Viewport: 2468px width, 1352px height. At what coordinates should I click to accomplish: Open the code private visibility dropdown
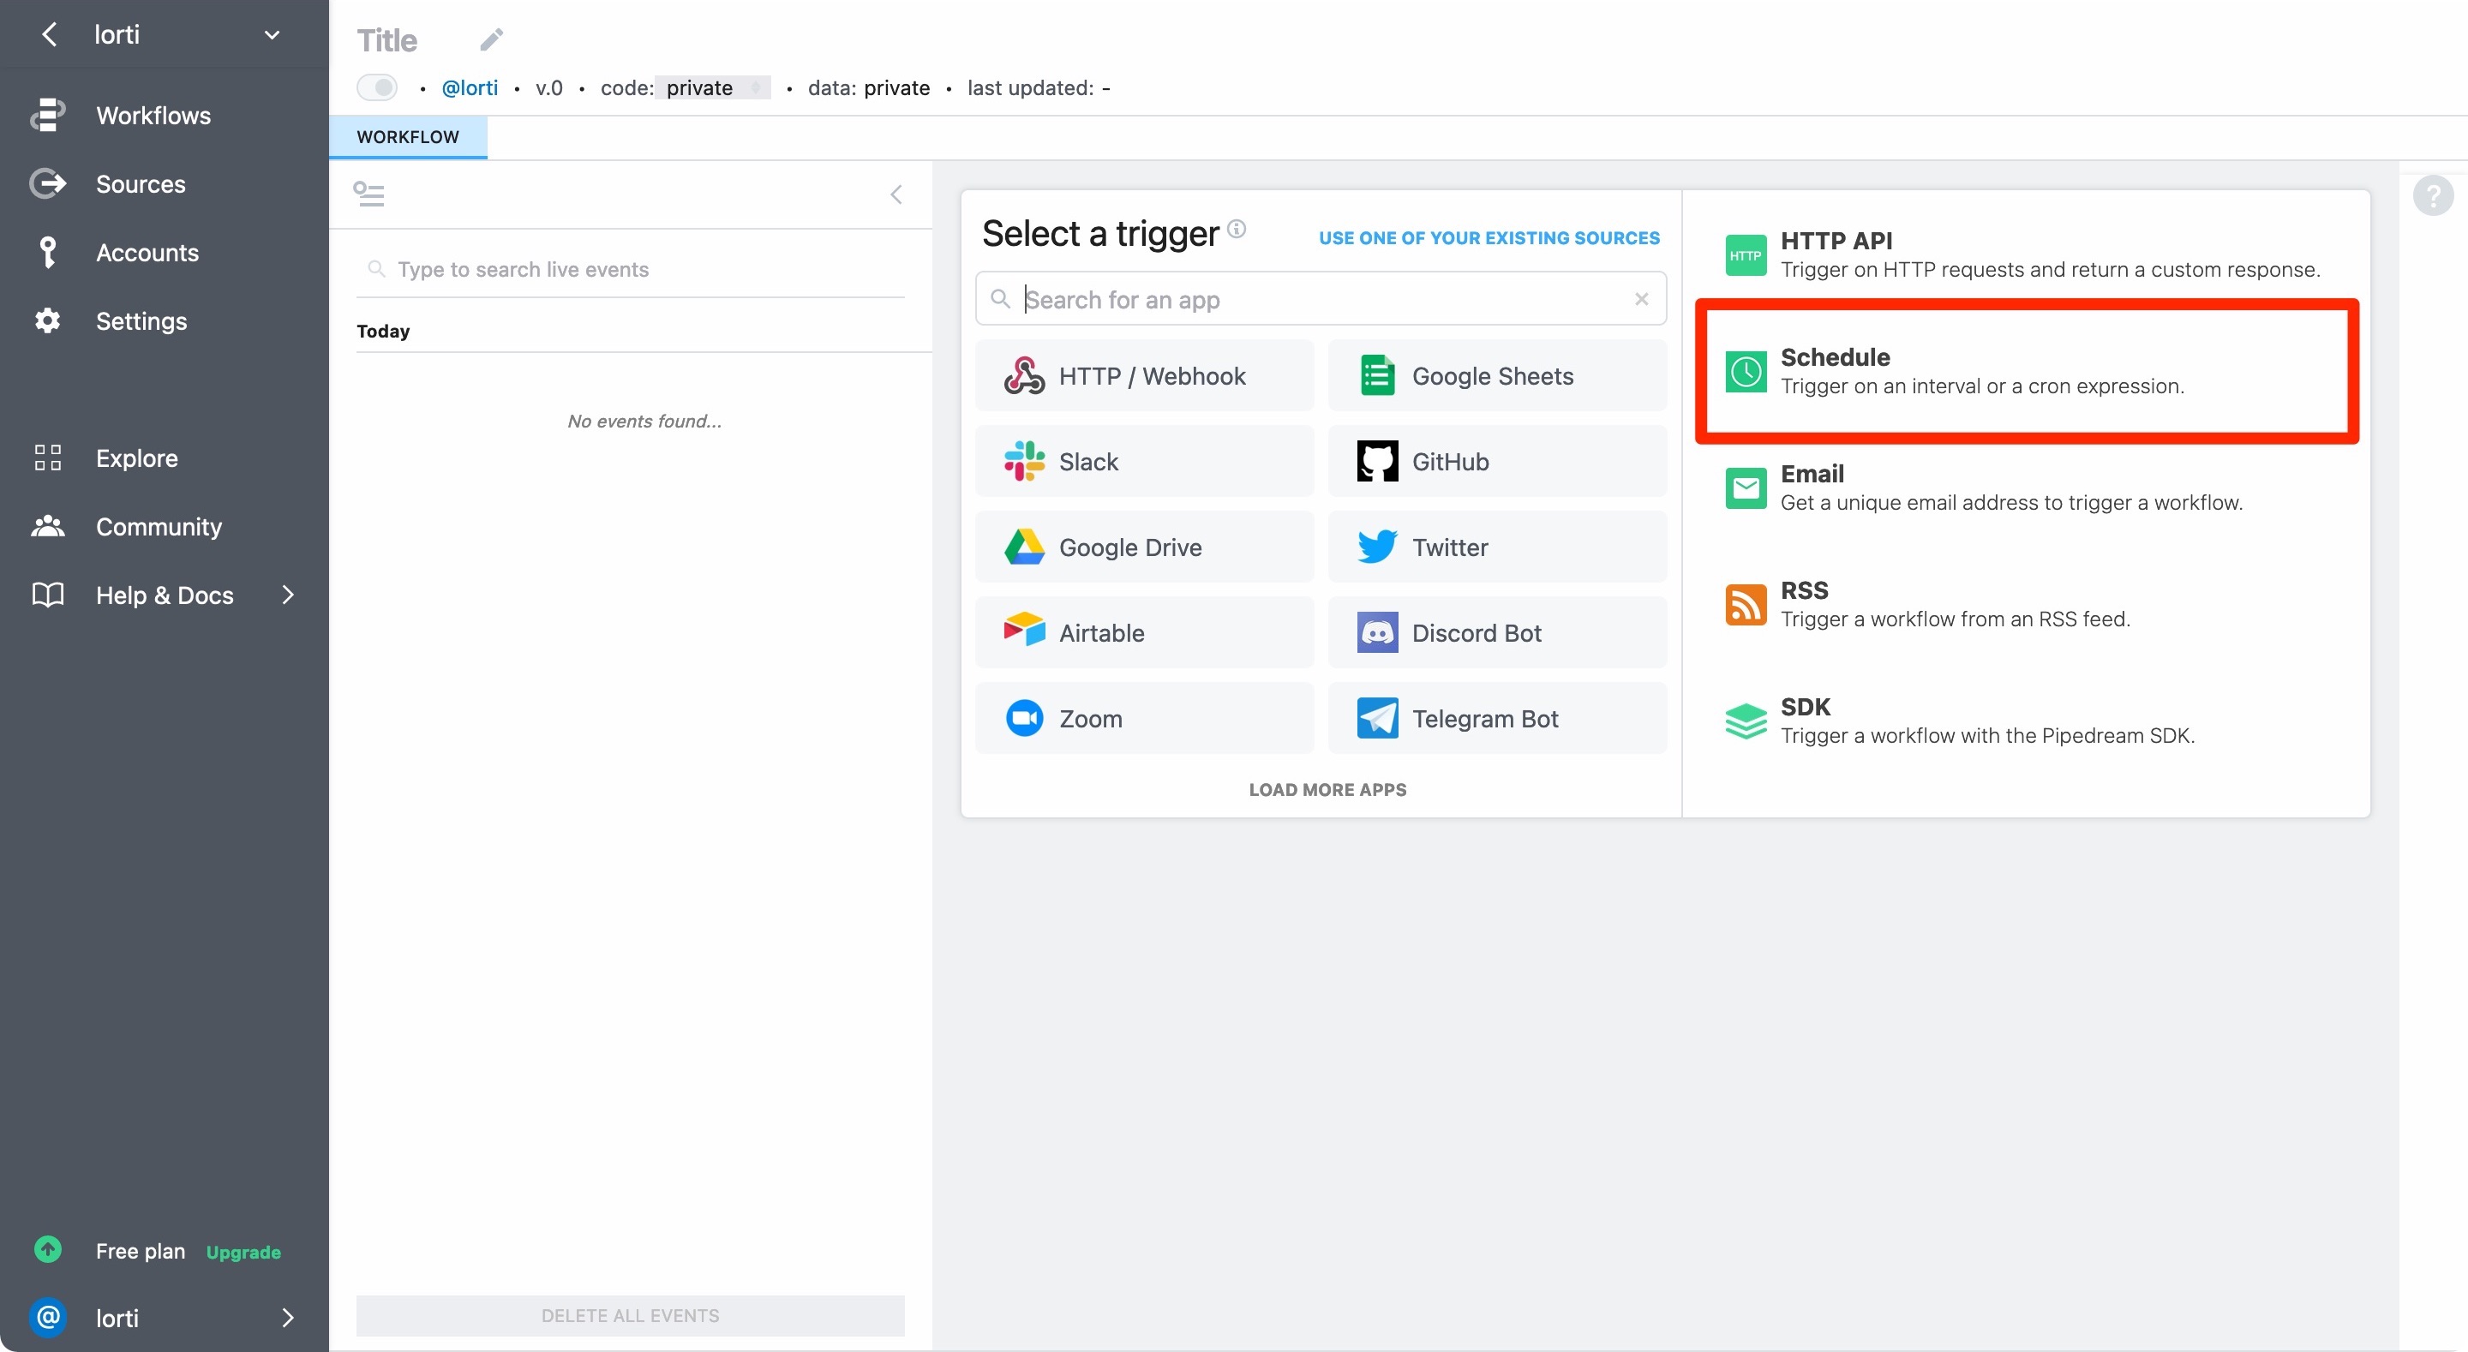(x=713, y=87)
